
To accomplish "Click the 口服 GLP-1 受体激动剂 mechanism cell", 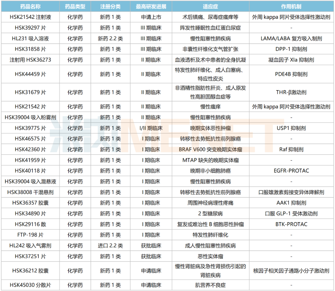I will tap(291, 214).
